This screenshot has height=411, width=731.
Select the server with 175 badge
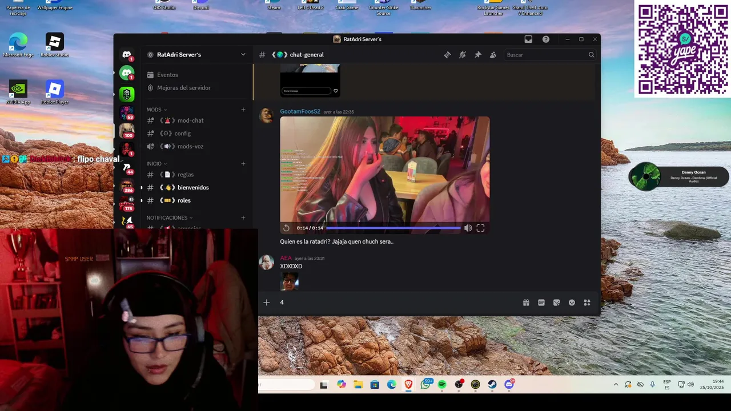tap(127, 204)
